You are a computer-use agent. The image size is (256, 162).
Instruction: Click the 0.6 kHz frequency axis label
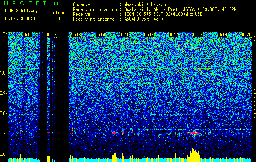pos(4,154)
